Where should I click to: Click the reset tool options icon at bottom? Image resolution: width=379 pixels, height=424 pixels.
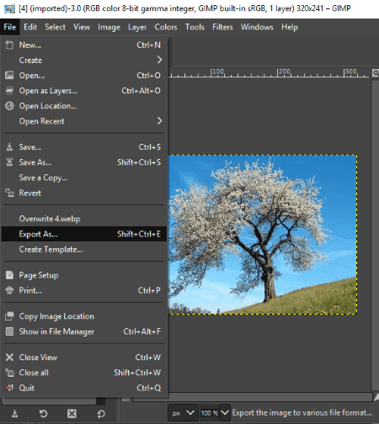101,414
